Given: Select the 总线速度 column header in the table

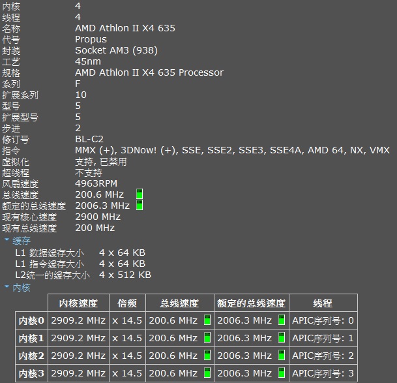Looking at the screenshot, I should coord(180,303).
